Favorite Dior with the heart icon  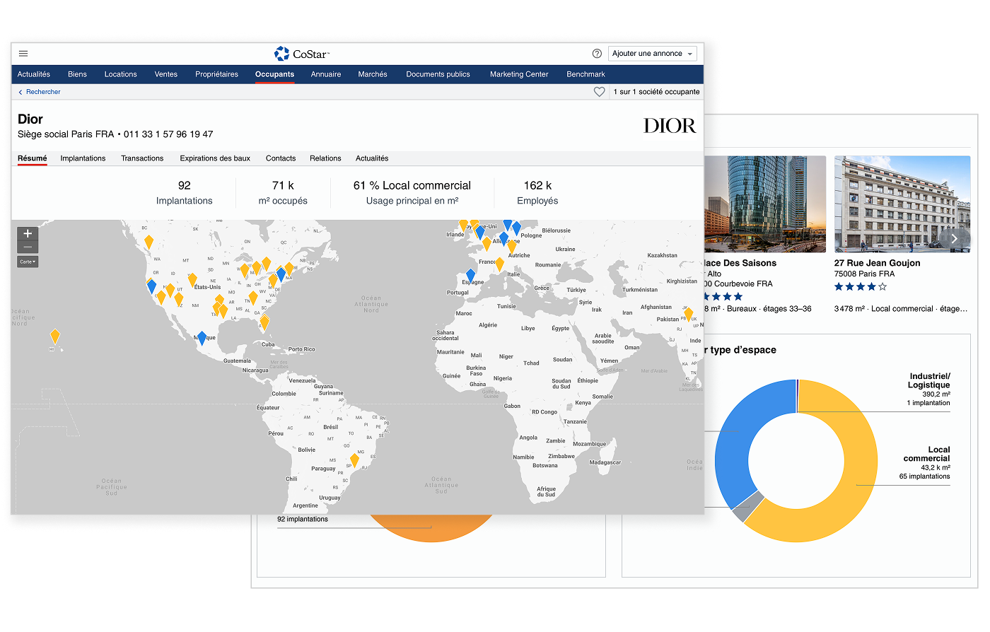(x=599, y=92)
